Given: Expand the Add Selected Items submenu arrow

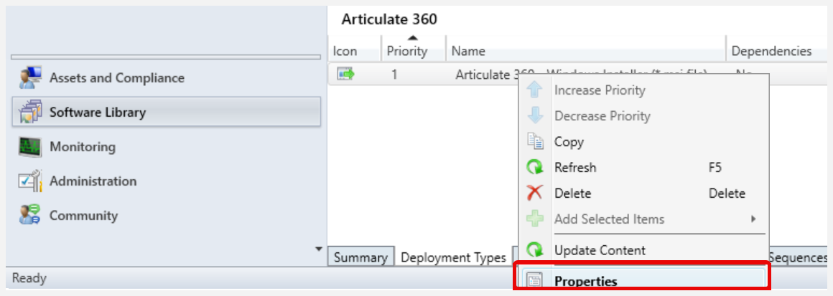Looking at the screenshot, I should [753, 219].
